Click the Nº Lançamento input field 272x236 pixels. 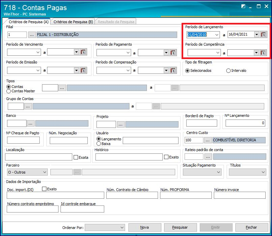pos(245,123)
